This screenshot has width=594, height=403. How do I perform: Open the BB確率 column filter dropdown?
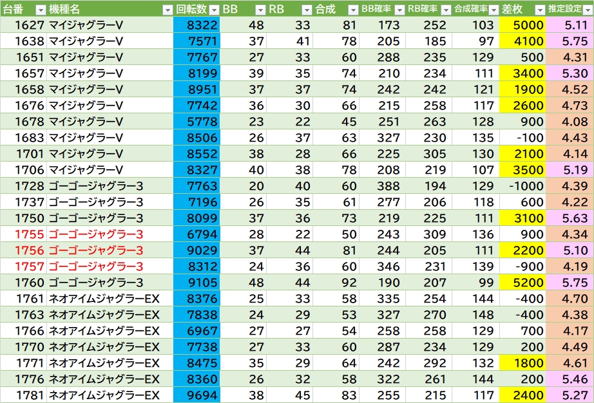(399, 10)
